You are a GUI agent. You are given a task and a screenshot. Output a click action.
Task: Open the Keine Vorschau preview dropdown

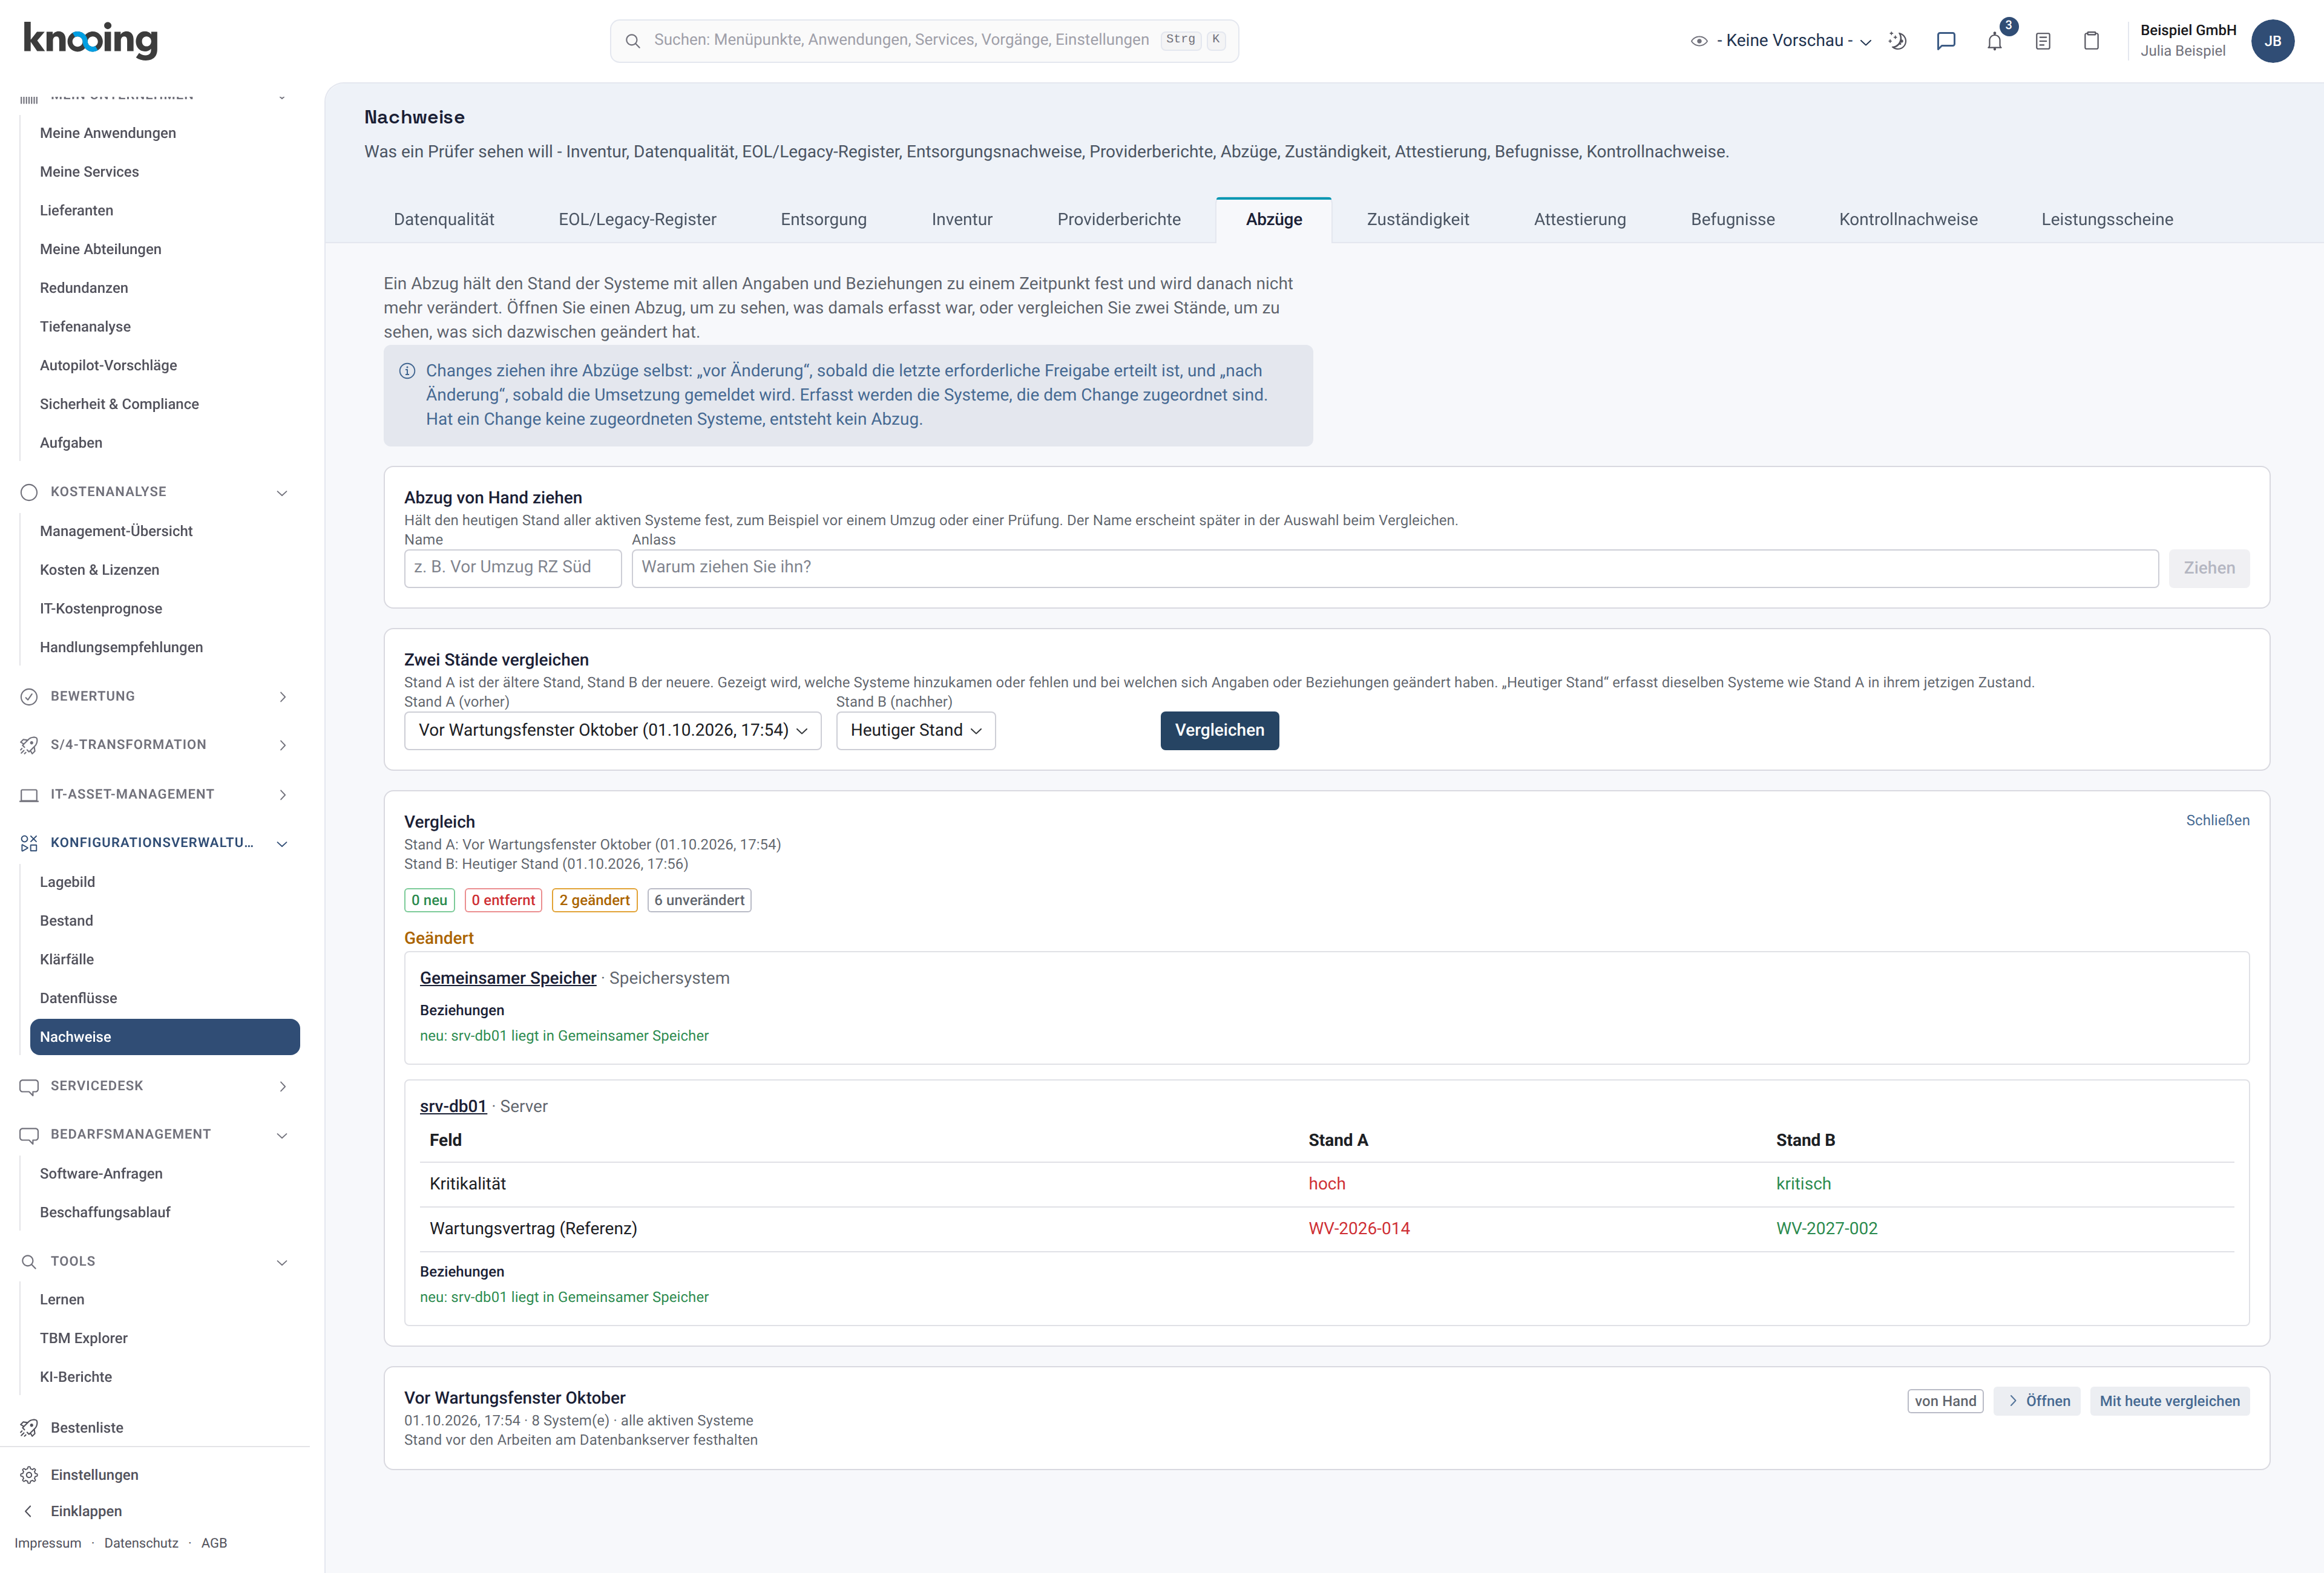(1781, 41)
